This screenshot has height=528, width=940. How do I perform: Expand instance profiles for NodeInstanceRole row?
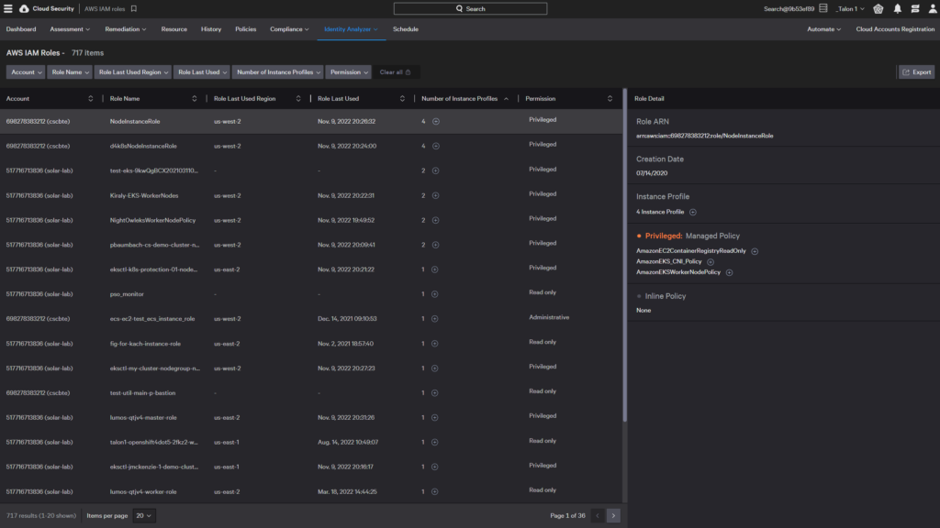(x=436, y=122)
